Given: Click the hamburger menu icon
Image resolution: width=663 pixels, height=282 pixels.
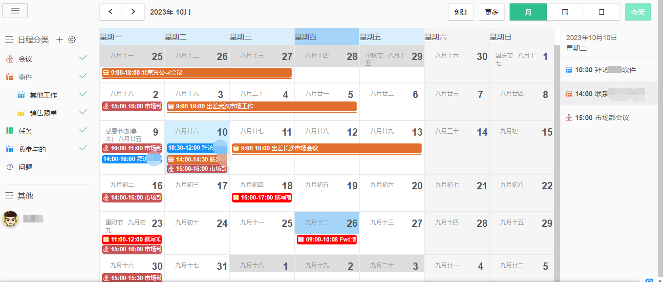Looking at the screenshot, I should coord(15,11).
